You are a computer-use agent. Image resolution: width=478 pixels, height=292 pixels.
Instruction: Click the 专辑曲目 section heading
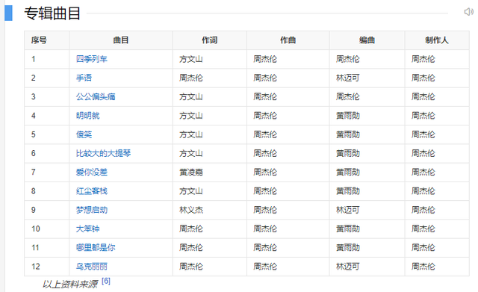click(52, 13)
